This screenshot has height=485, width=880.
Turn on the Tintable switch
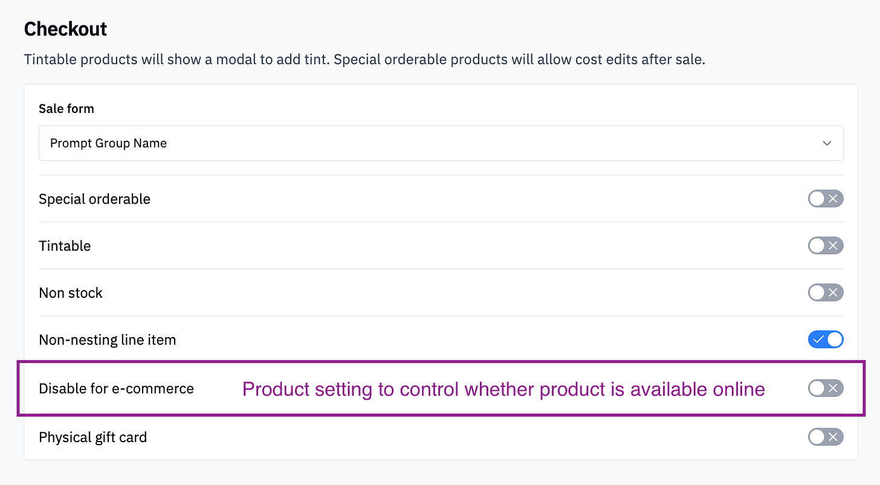coord(826,246)
